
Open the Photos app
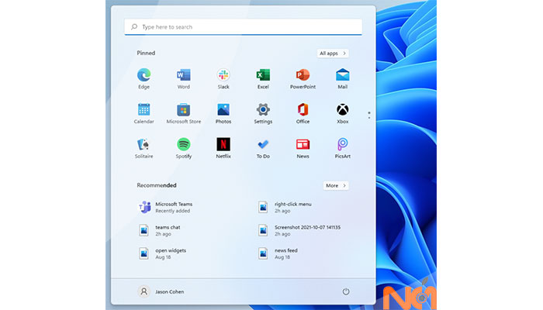click(223, 113)
